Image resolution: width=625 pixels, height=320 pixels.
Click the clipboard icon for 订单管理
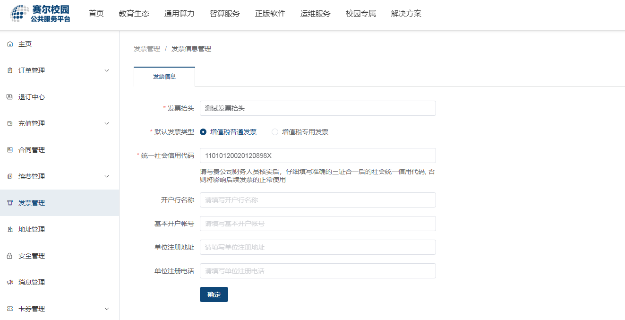pos(10,70)
